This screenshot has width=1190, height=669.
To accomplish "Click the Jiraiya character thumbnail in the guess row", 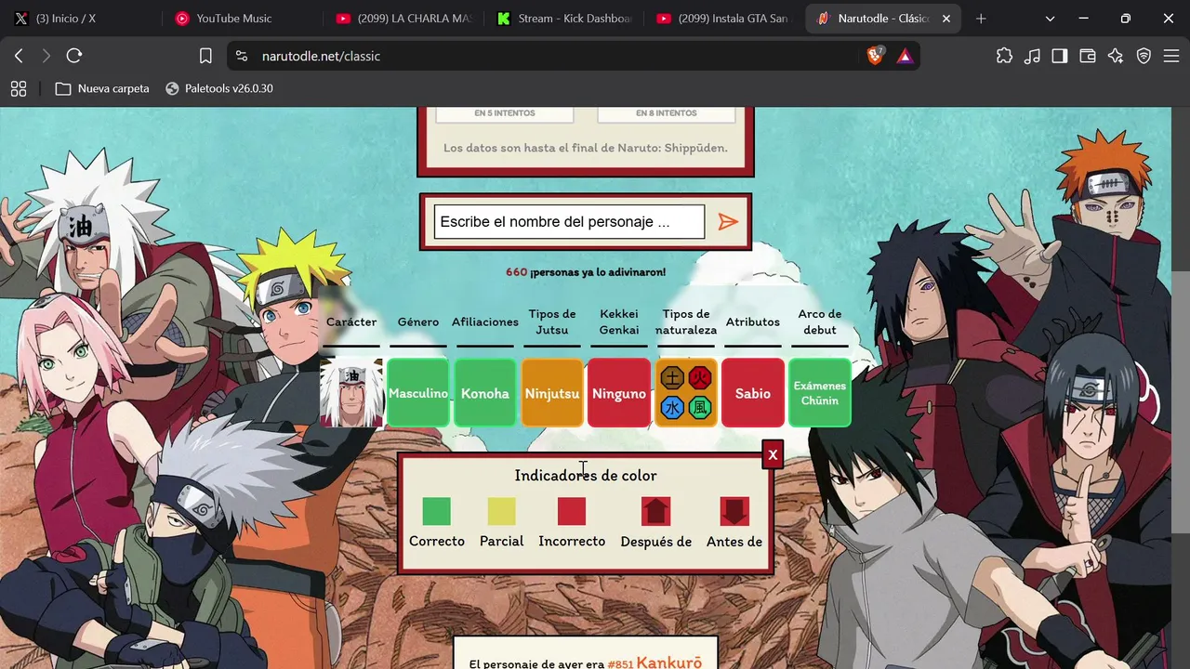I will click(351, 393).
